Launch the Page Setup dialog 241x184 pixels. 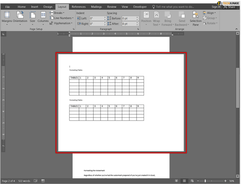pos(73,29)
